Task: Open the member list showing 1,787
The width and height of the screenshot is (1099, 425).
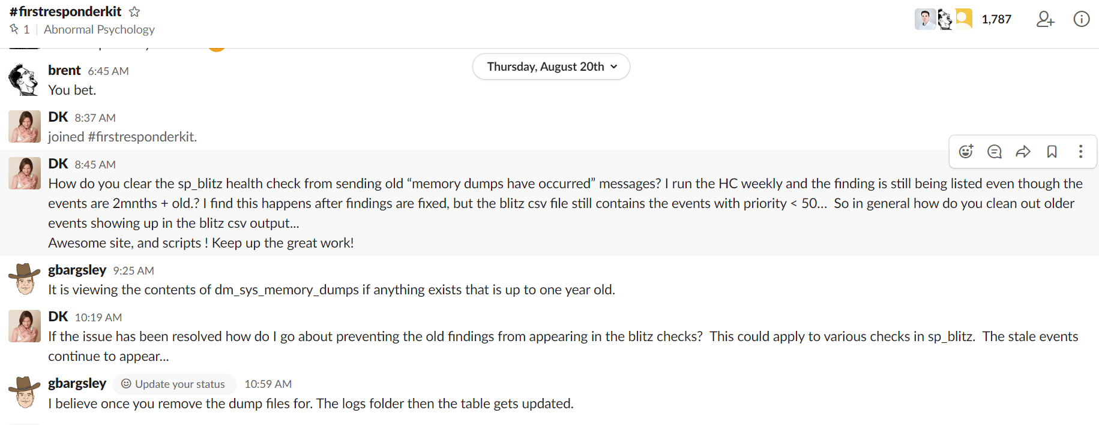Action: (x=996, y=19)
